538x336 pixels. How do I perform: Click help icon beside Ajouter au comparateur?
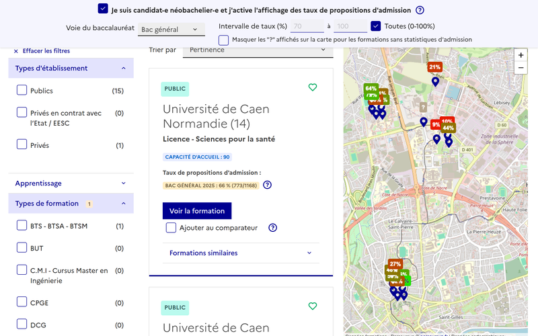click(272, 228)
